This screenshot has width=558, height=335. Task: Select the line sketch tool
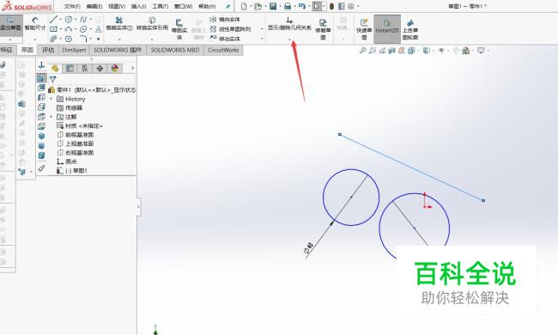[53, 19]
